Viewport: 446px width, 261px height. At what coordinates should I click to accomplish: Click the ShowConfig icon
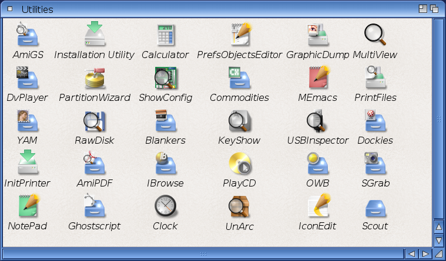click(165, 79)
